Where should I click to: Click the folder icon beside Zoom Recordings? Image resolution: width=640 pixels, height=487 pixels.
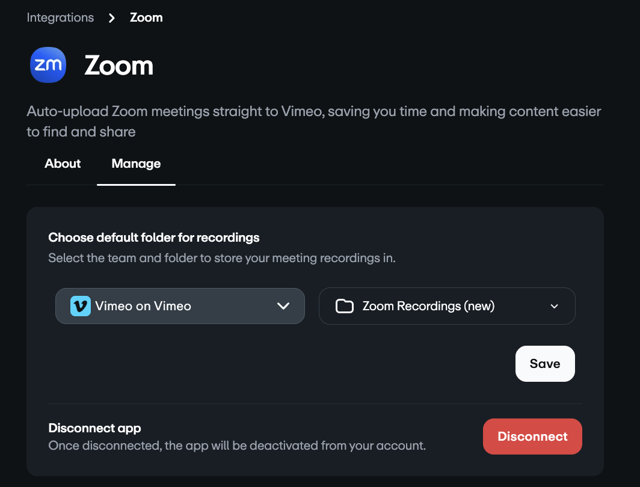coord(344,306)
